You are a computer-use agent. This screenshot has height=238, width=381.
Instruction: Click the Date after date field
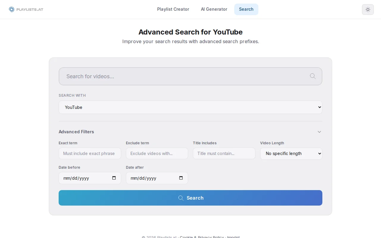pos(157,178)
